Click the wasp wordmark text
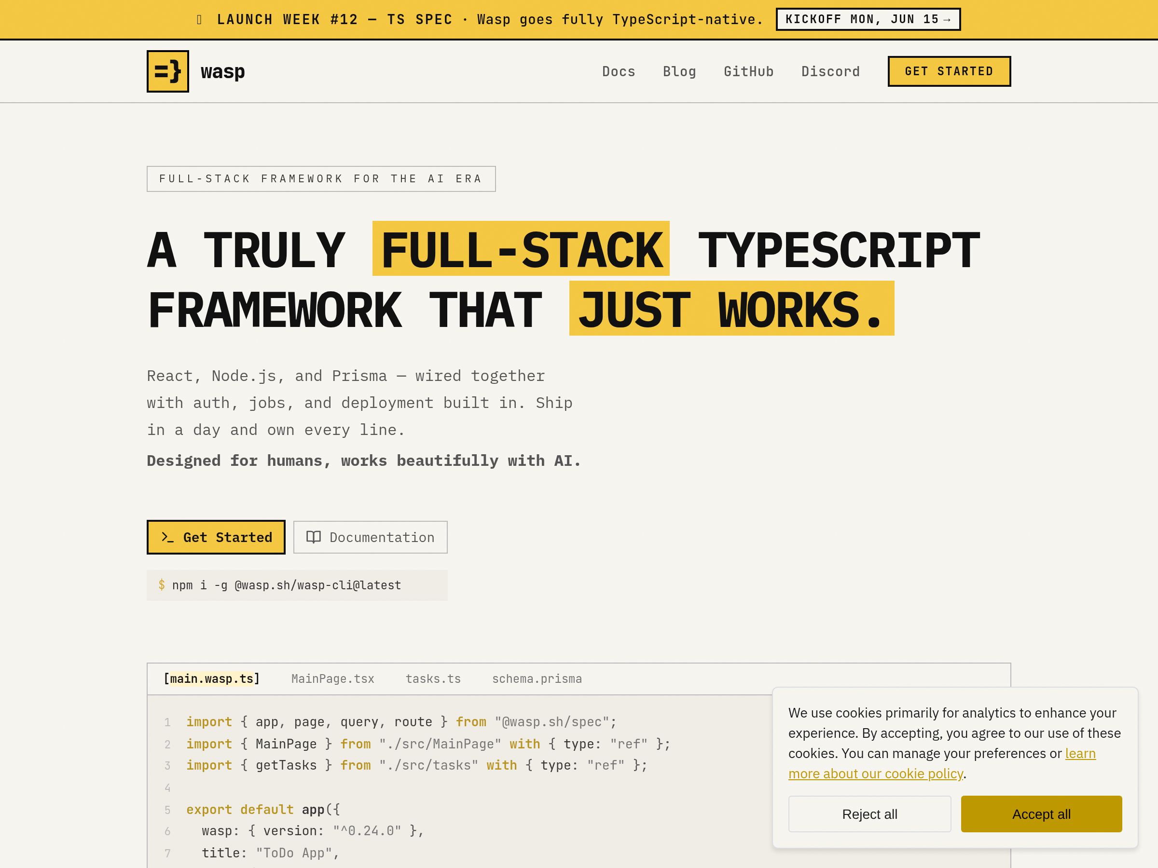 click(x=222, y=72)
